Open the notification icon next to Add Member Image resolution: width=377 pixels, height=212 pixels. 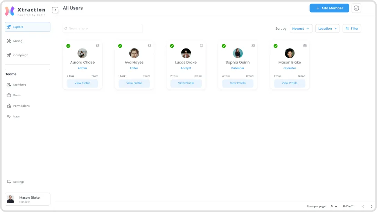[x=356, y=8]
